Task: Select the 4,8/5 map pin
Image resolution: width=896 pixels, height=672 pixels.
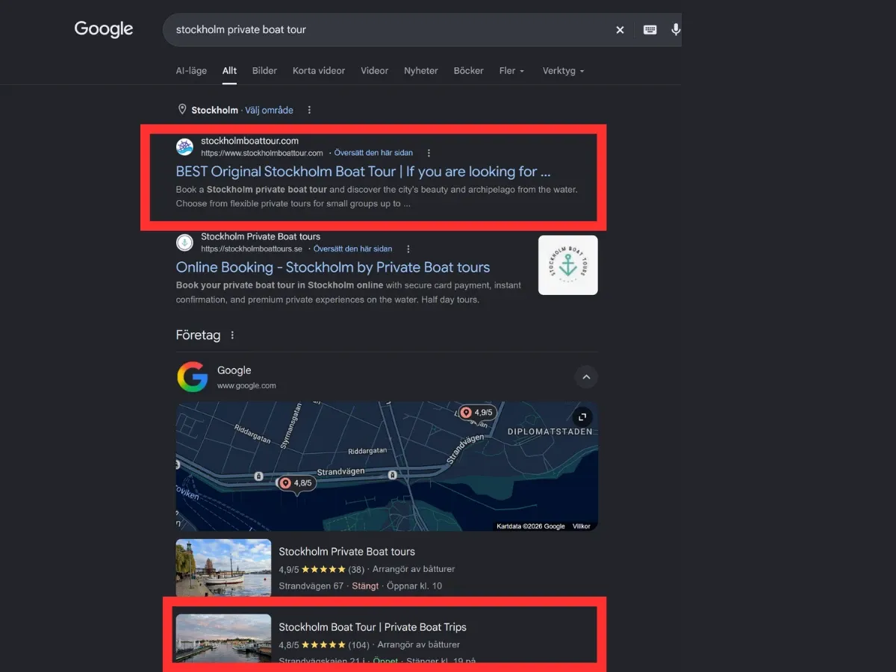Action: tap(296, 484)
